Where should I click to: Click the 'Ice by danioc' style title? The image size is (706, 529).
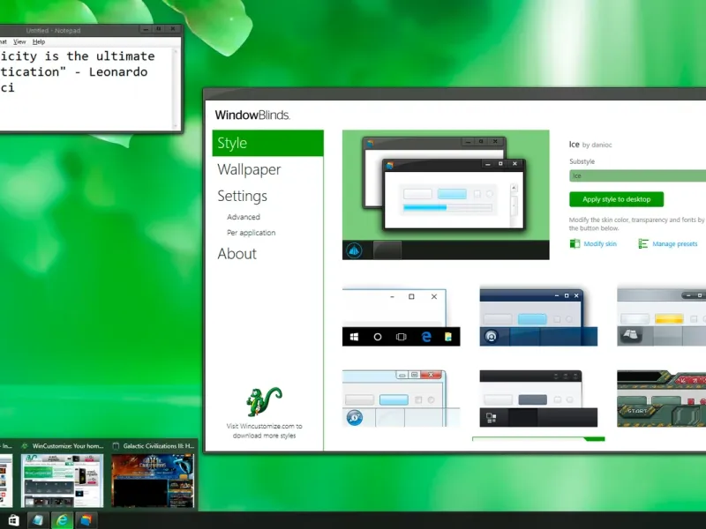(590, 145)
